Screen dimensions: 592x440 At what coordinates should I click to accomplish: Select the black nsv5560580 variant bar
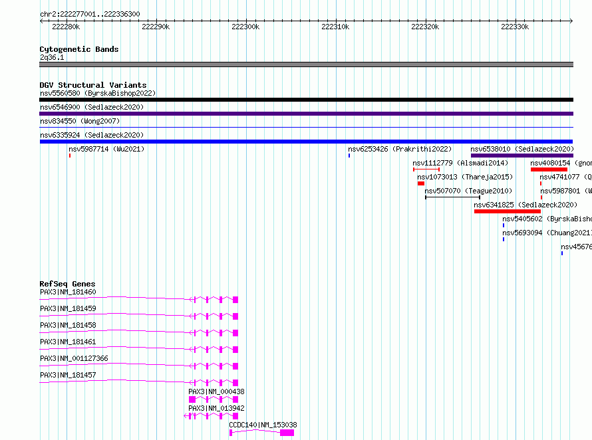[x=306, y=100]
